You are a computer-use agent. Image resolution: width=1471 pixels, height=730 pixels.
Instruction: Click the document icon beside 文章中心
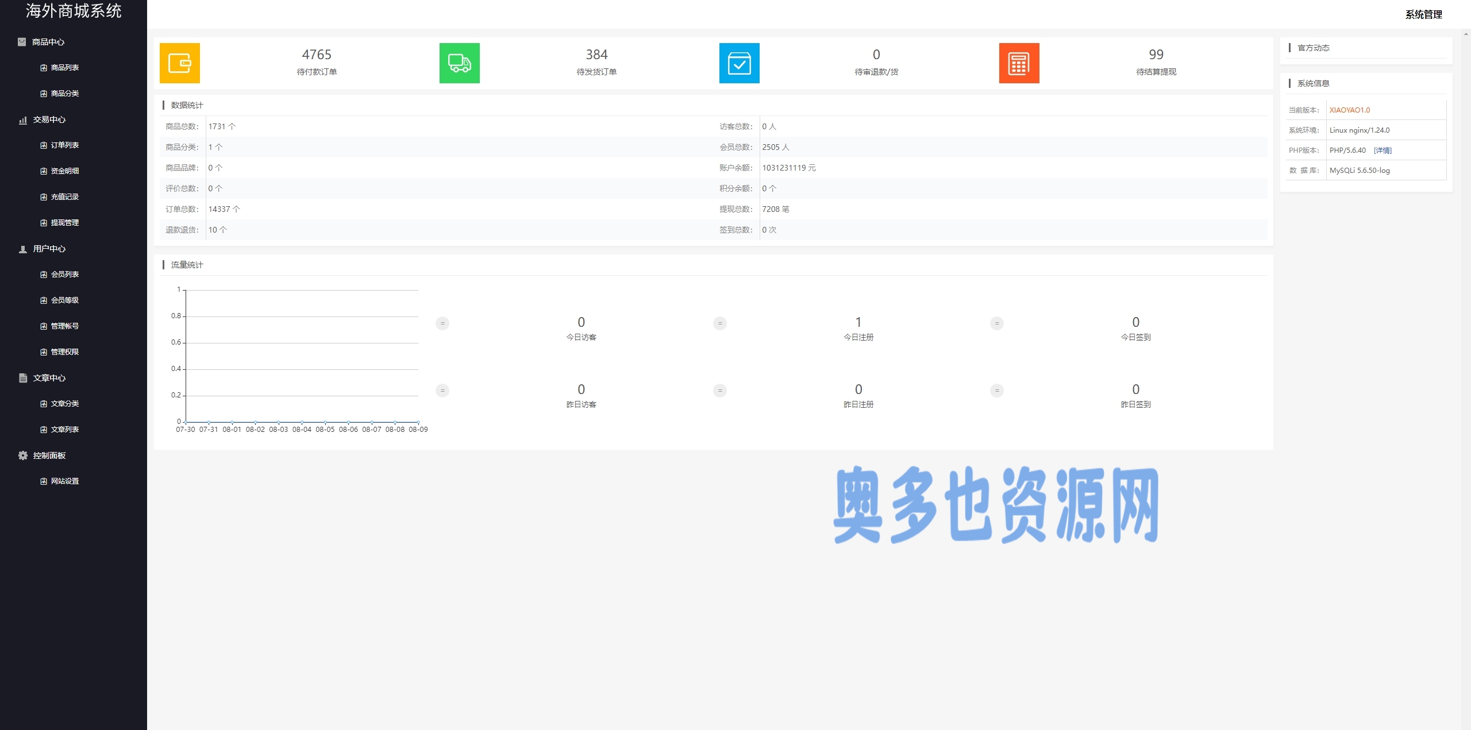[23, 378]
